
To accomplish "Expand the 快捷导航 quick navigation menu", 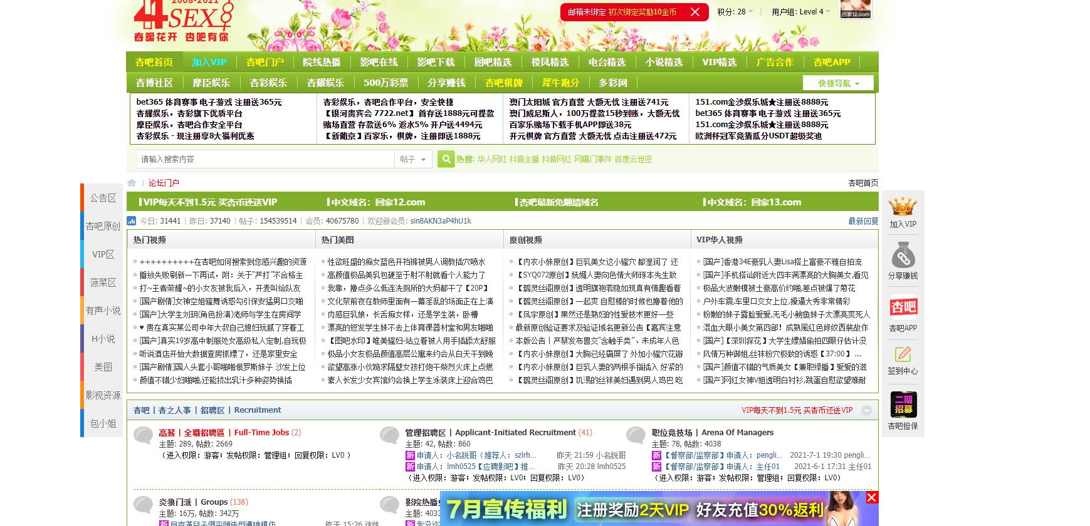I will coord(839,83).
